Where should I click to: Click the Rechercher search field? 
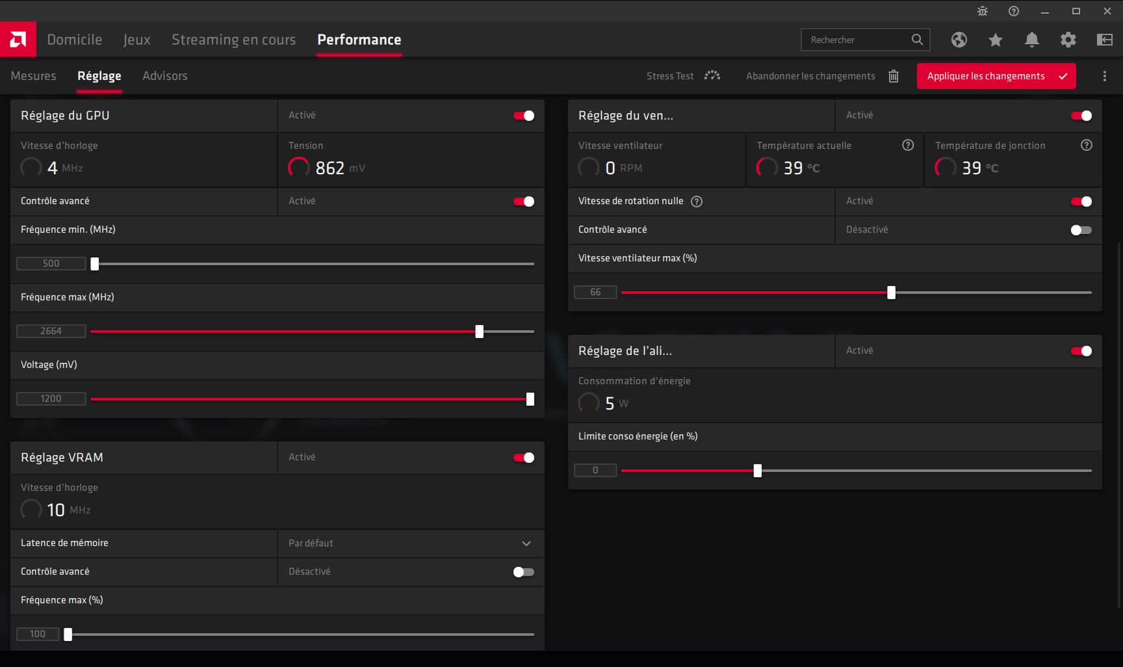coord(865,40)
